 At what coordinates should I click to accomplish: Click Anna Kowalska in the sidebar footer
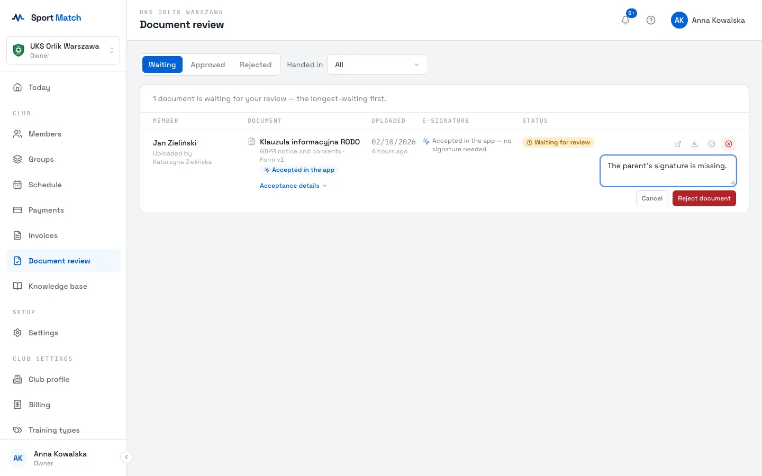[x=60, y=454]
